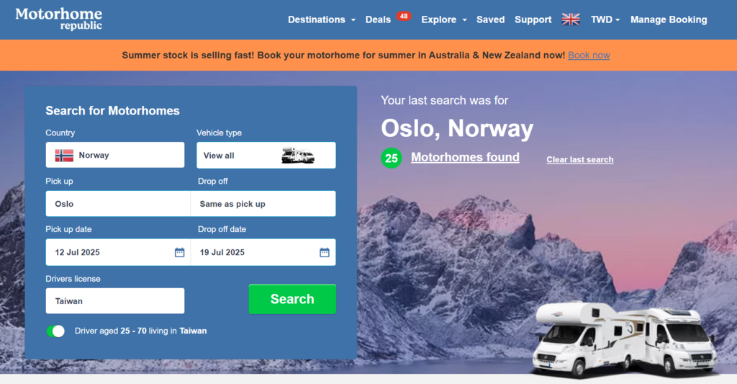Toggle the driver aged 25 - 70 switch
737x384 pixels.
(x=55, y=331)
